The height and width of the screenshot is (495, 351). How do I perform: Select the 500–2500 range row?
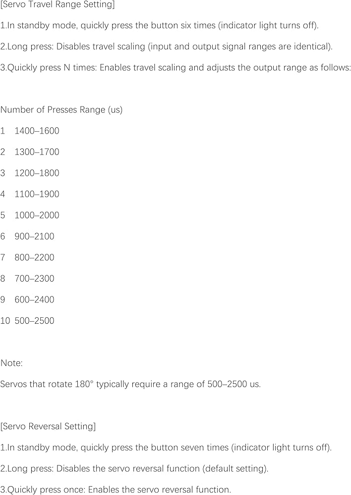pos(27,321)
